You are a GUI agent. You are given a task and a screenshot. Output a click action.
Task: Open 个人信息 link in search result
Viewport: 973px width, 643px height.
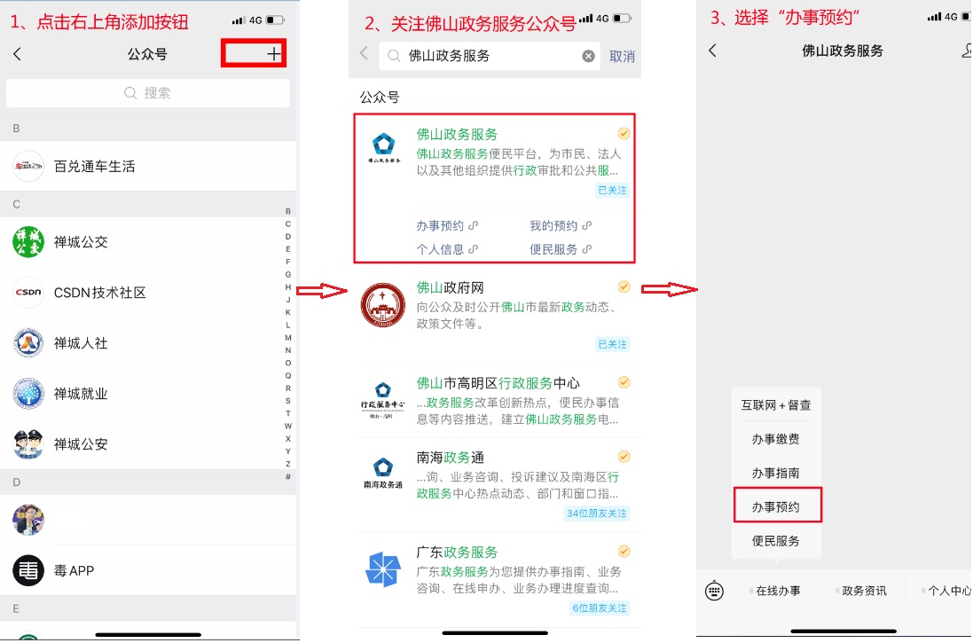pos(447,249)
